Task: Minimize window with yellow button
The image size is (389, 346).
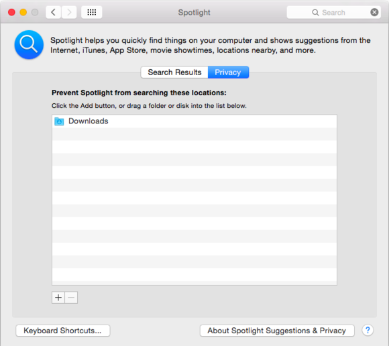Action: (x=23, y=12)
